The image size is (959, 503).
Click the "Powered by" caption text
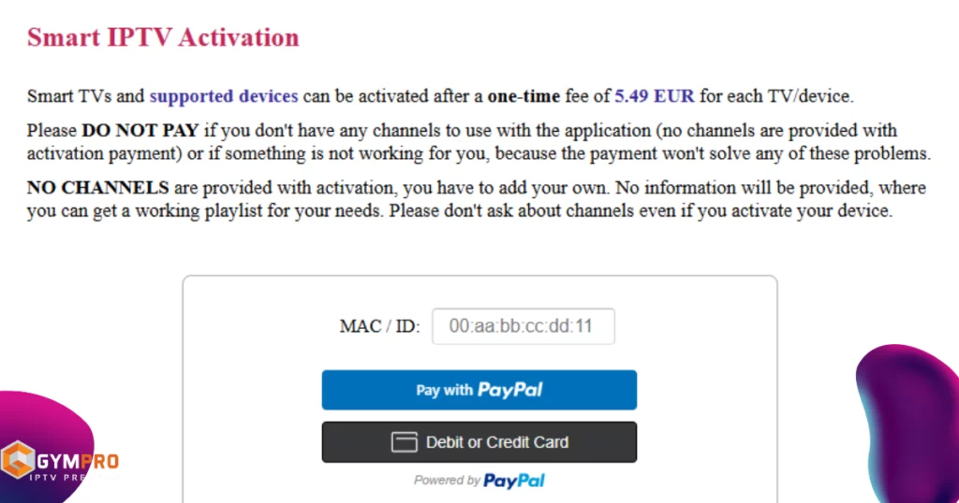[447, 481]
